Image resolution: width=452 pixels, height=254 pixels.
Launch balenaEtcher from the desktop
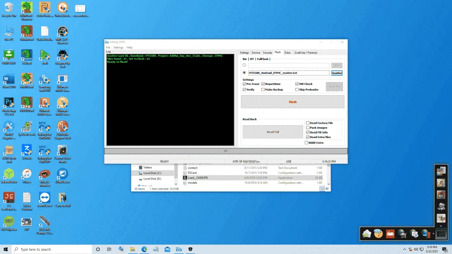click(x=9, y=176)
